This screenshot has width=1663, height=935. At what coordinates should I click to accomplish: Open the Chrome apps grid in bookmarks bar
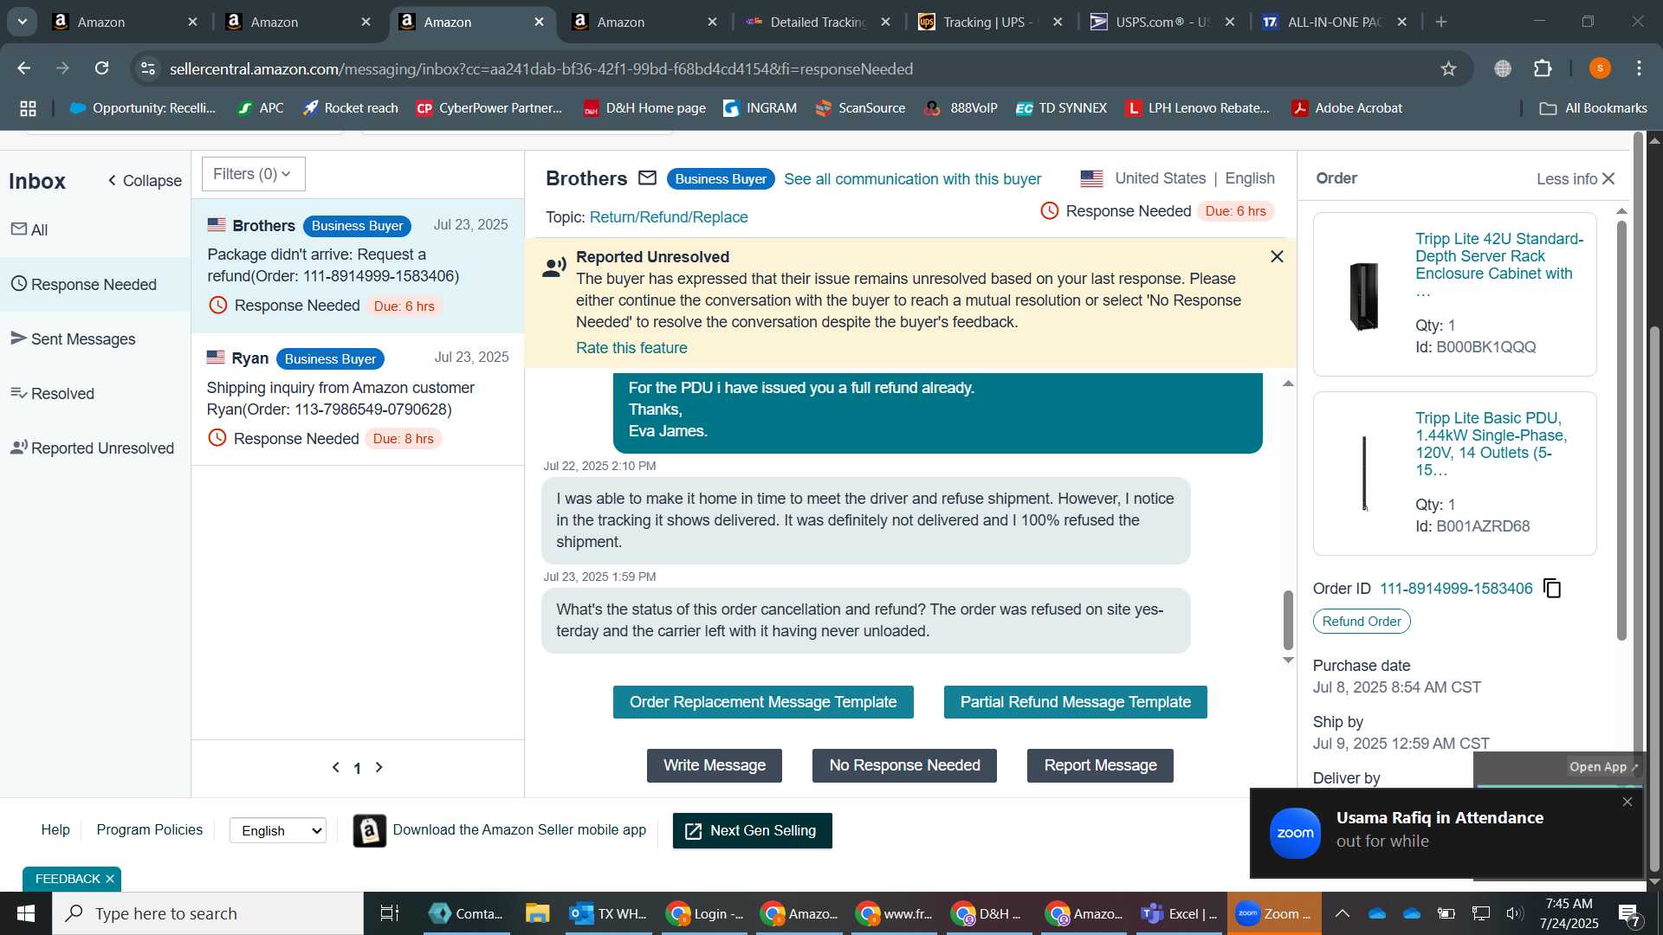tap(28, 108)
